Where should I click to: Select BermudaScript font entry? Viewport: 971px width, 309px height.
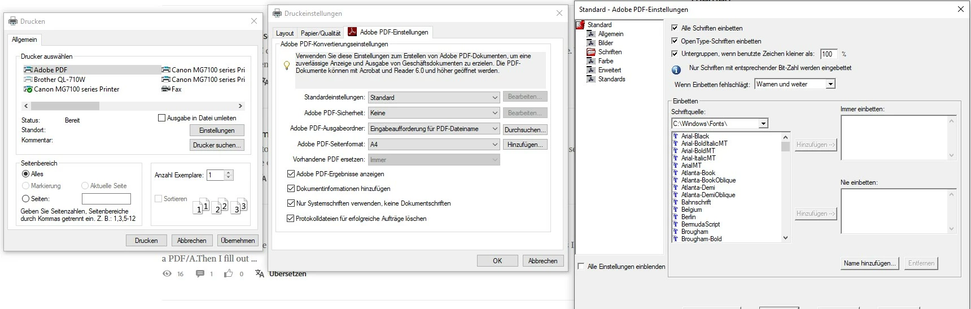(701, 224)
